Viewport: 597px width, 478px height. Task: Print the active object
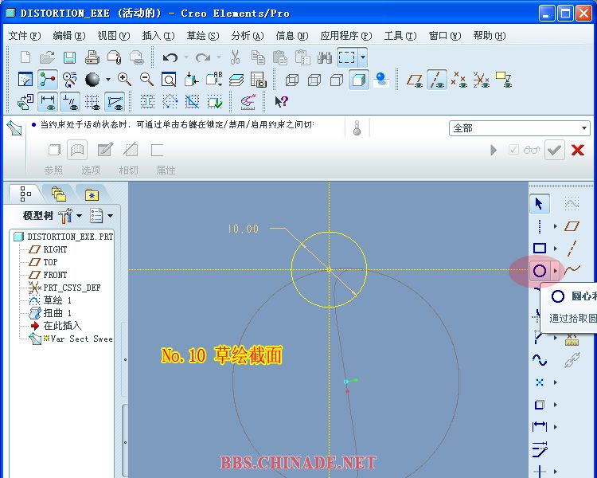(x=92, y=57)
